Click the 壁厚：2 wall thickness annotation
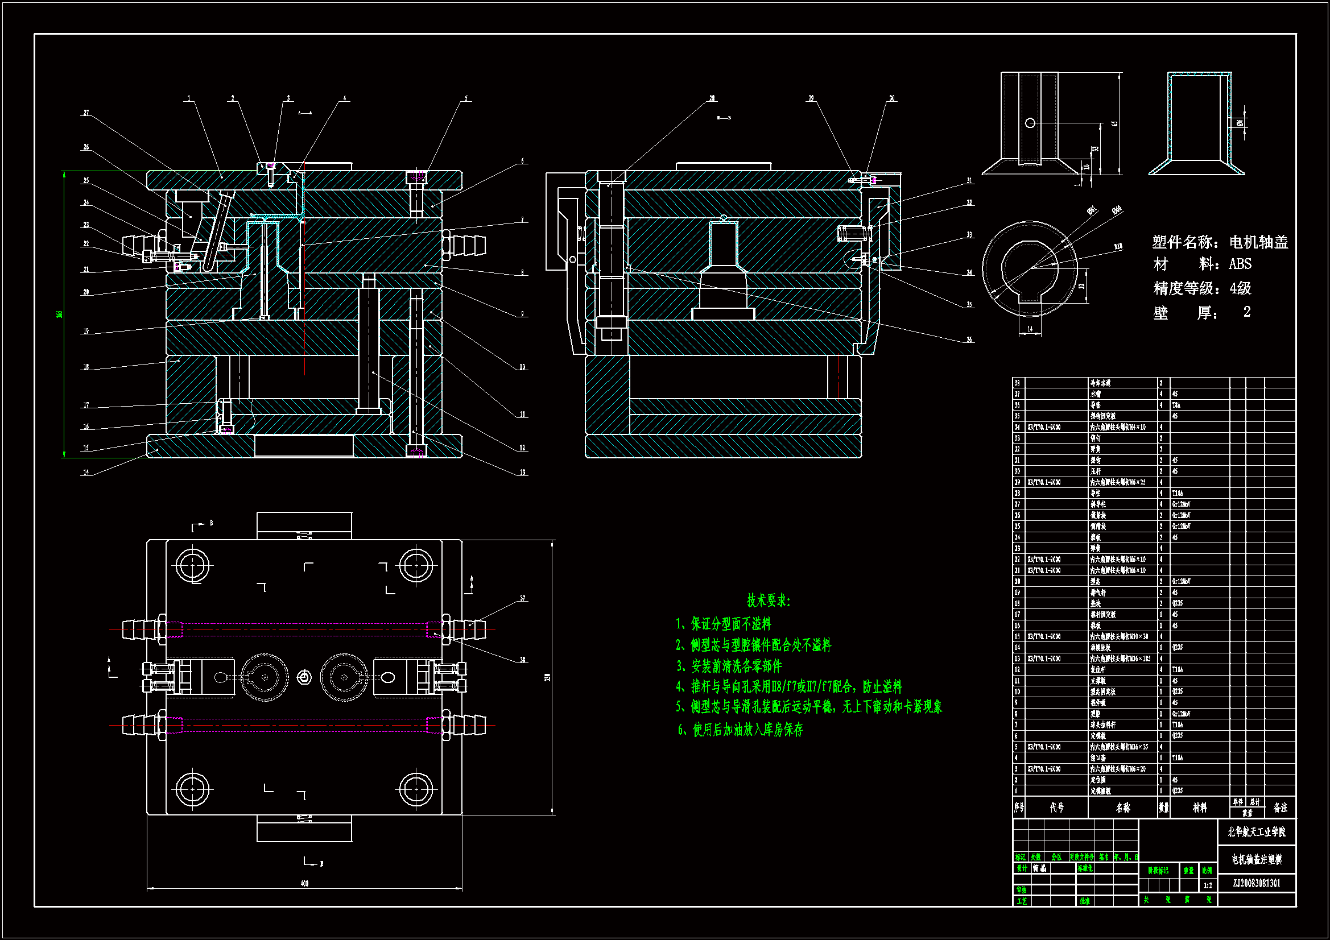 point(1202,313)
